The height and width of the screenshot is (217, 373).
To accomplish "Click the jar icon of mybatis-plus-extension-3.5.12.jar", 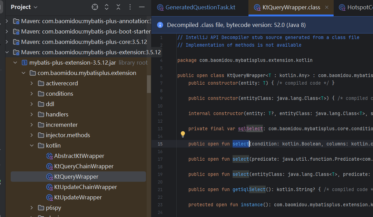I will [x=24, y=63].
